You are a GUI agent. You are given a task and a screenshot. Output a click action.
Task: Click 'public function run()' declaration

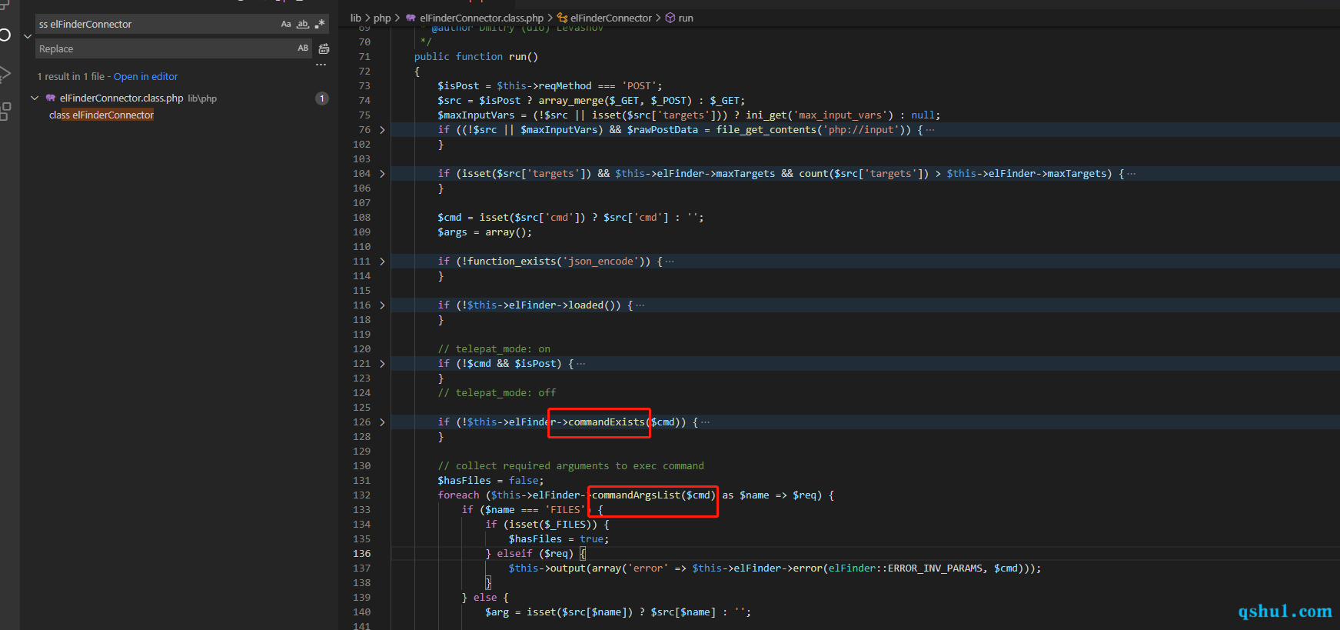pos(476,57)
